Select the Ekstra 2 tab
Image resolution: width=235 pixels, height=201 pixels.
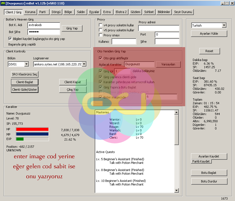pyautogui.click(x=121, y=12)
